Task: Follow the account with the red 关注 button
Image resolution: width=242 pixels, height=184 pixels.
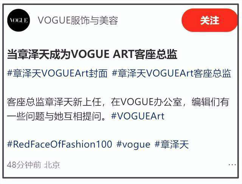Action: pos(209,20)
